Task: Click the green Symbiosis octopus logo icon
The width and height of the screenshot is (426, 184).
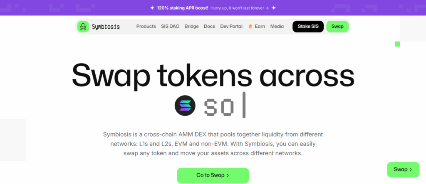Action: (83, 27)
